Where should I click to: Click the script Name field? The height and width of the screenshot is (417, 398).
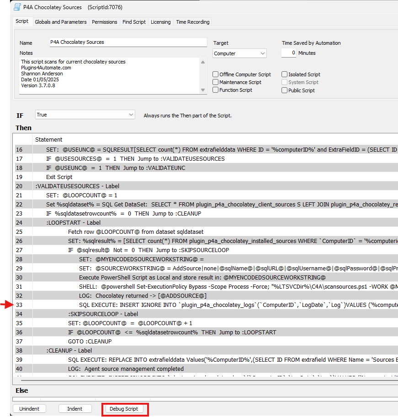tap(128, 42)
